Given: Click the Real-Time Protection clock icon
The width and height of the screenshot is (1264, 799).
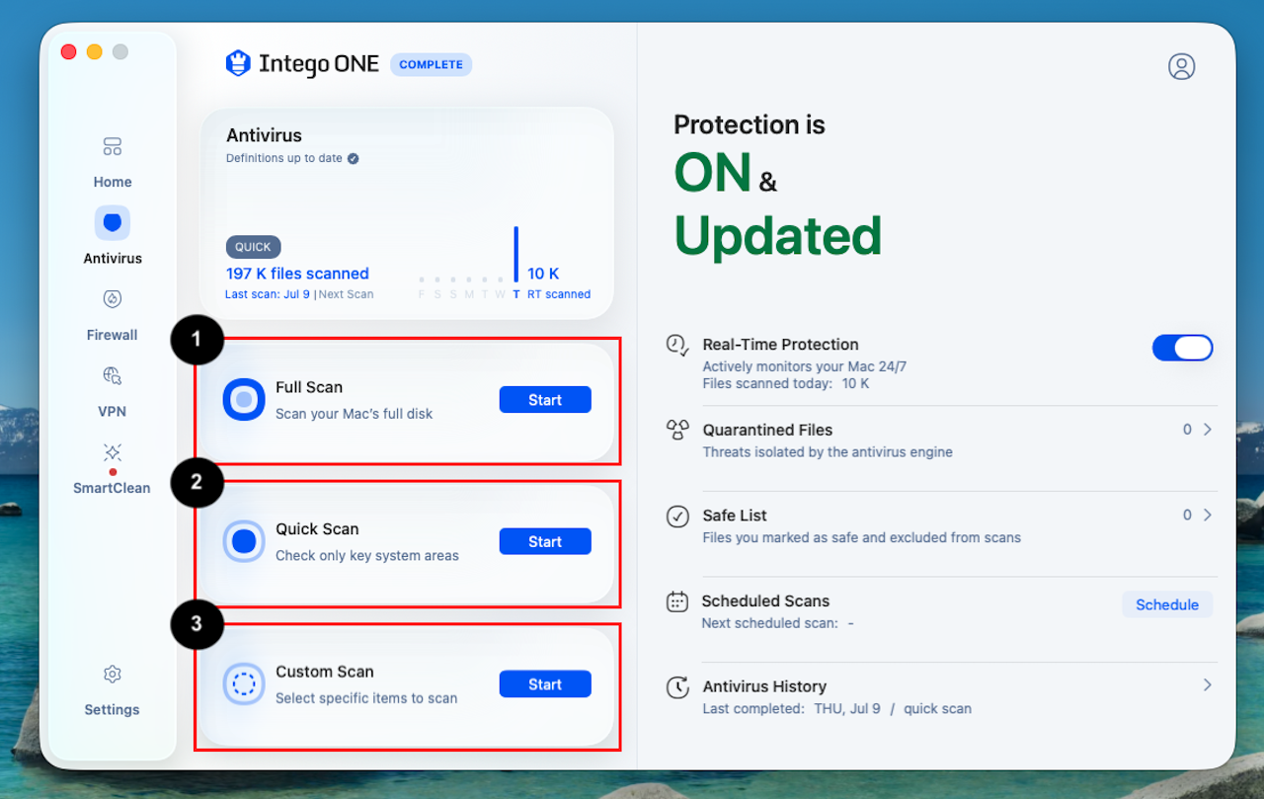Looking at the screenshot, I should 677,345.
